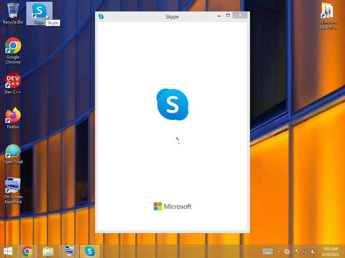
Task: Show hidden tray icons arrow
Action: (279, 252)
